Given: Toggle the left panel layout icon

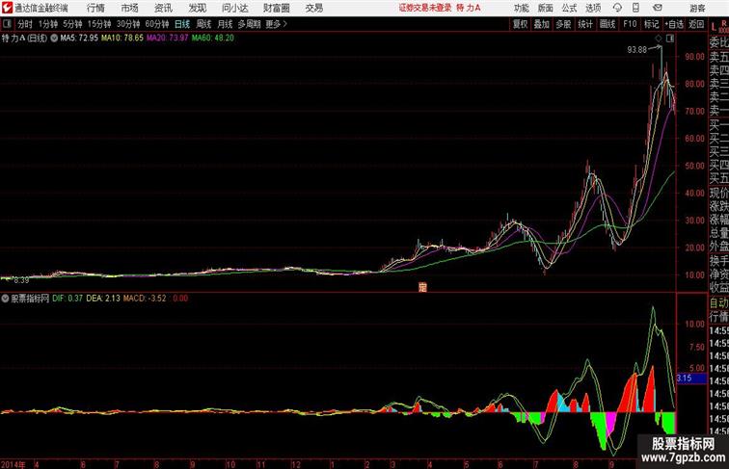Looking at the screenshot, I should point(7,24).
